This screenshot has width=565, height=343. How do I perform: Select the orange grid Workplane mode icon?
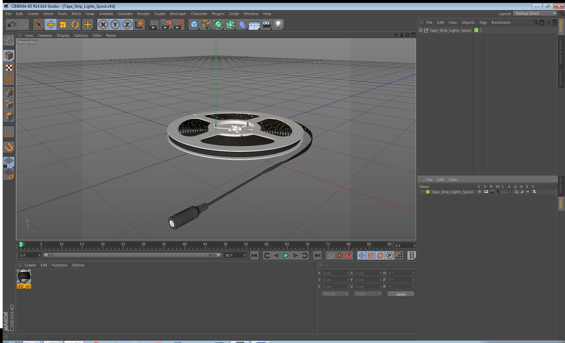coord(9,80)
